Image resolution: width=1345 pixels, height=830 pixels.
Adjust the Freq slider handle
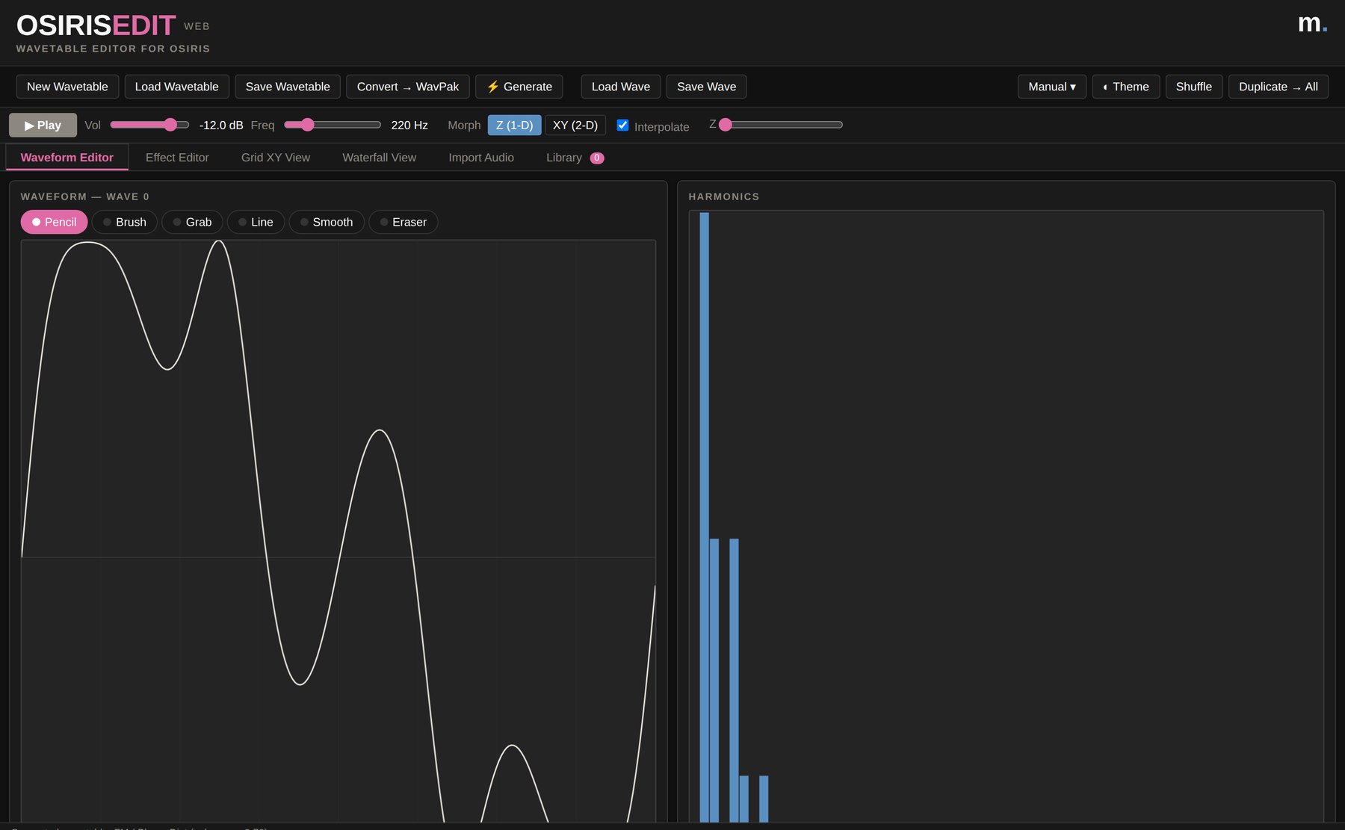(307, 125)
